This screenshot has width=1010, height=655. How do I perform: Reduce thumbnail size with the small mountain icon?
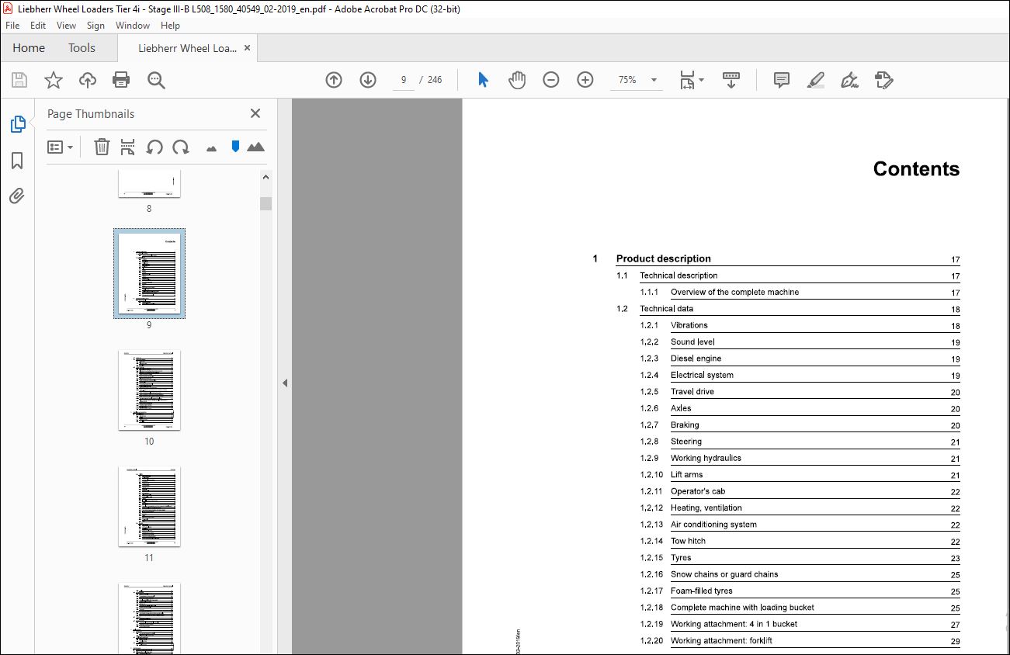(x=211, y=148)
